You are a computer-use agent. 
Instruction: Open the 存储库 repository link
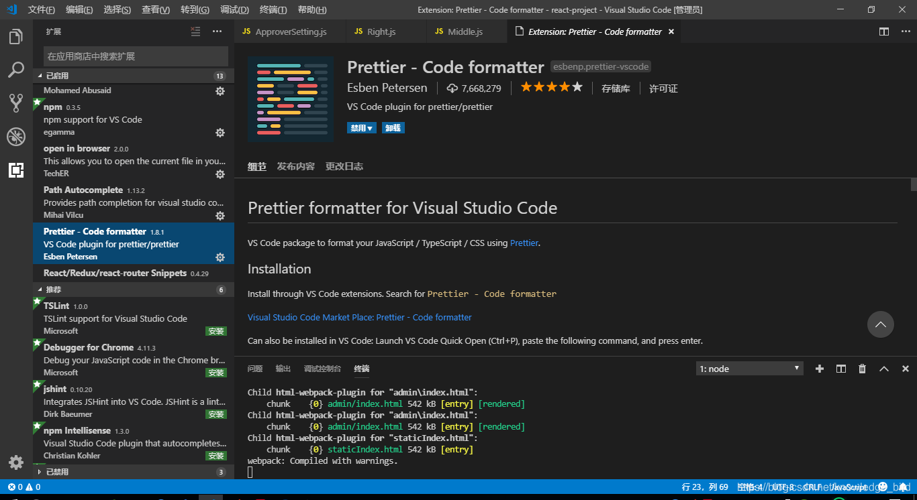pyautogui.click(x=616, y=88)
